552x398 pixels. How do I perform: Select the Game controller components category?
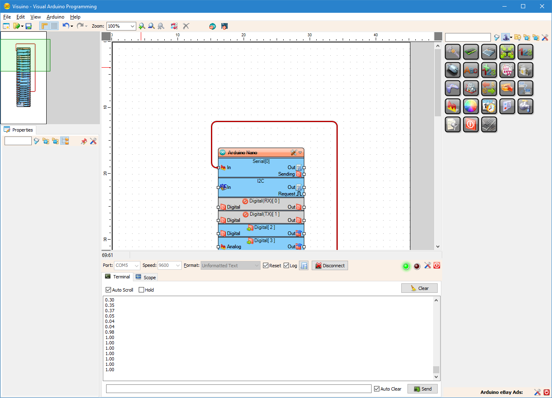(x=452, y=88)
